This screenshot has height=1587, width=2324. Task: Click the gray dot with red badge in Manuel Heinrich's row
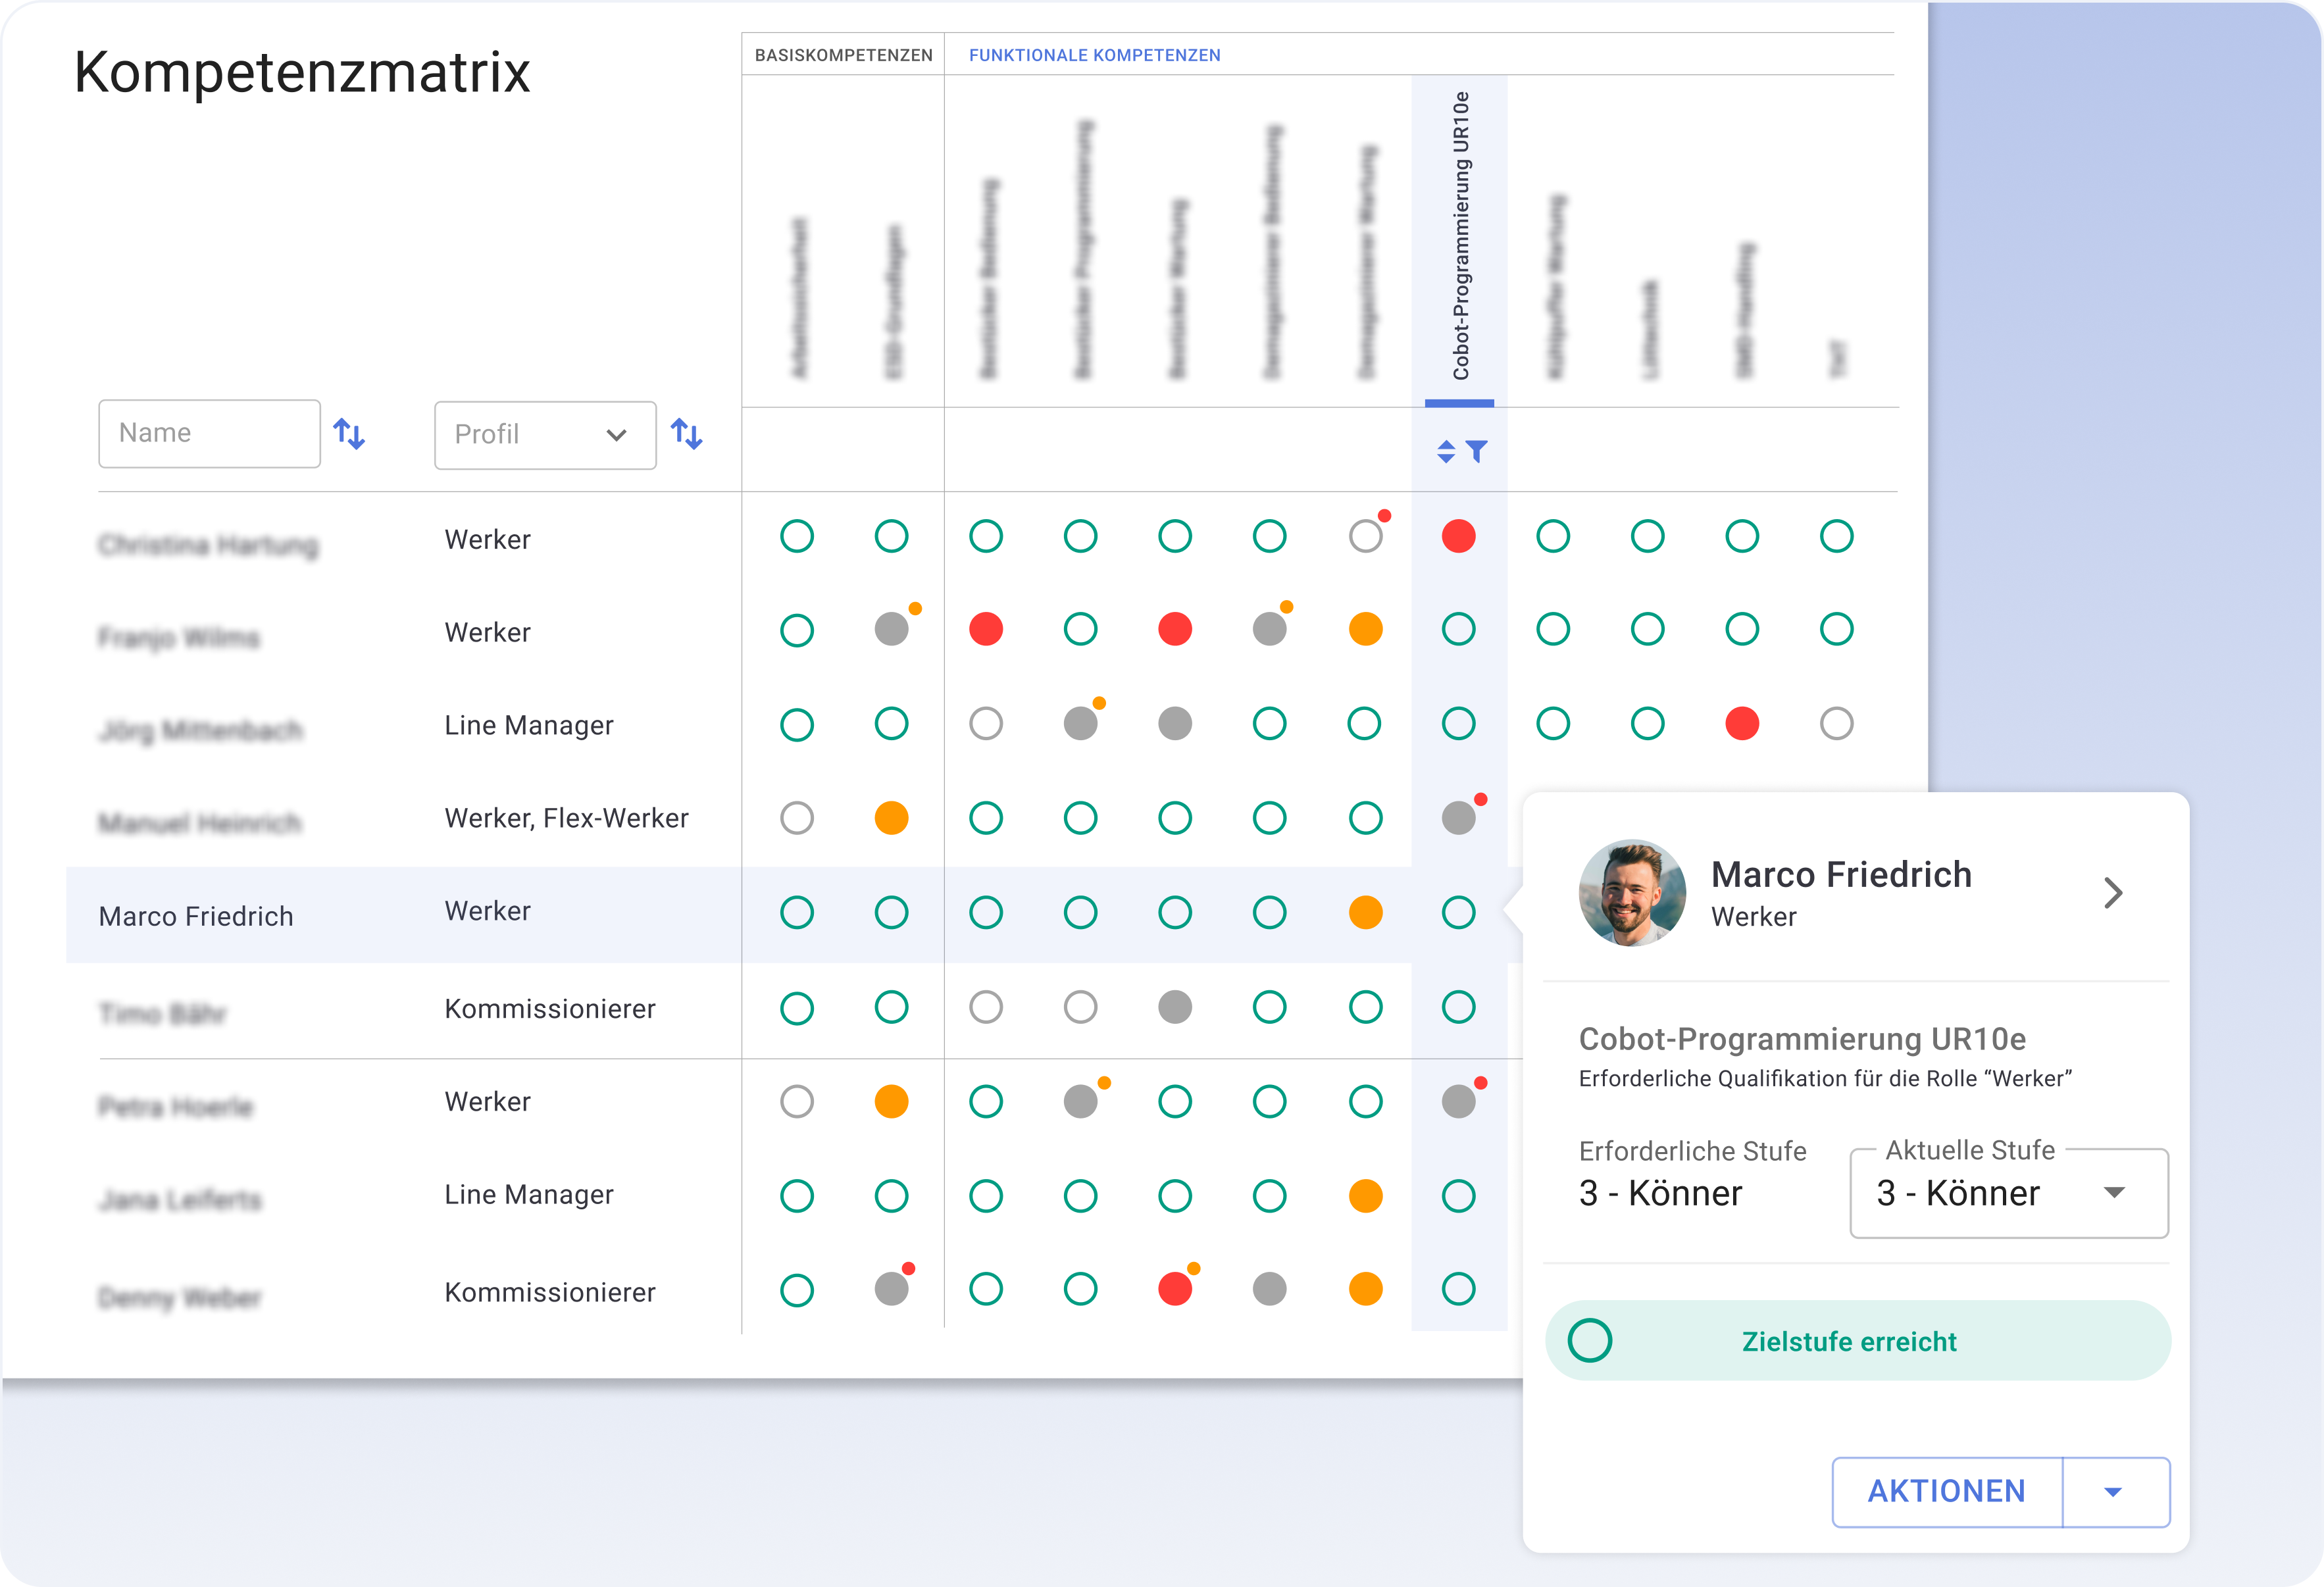1459,818
